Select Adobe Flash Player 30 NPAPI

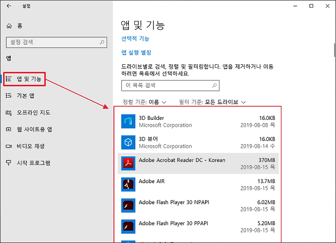(174, 202)
